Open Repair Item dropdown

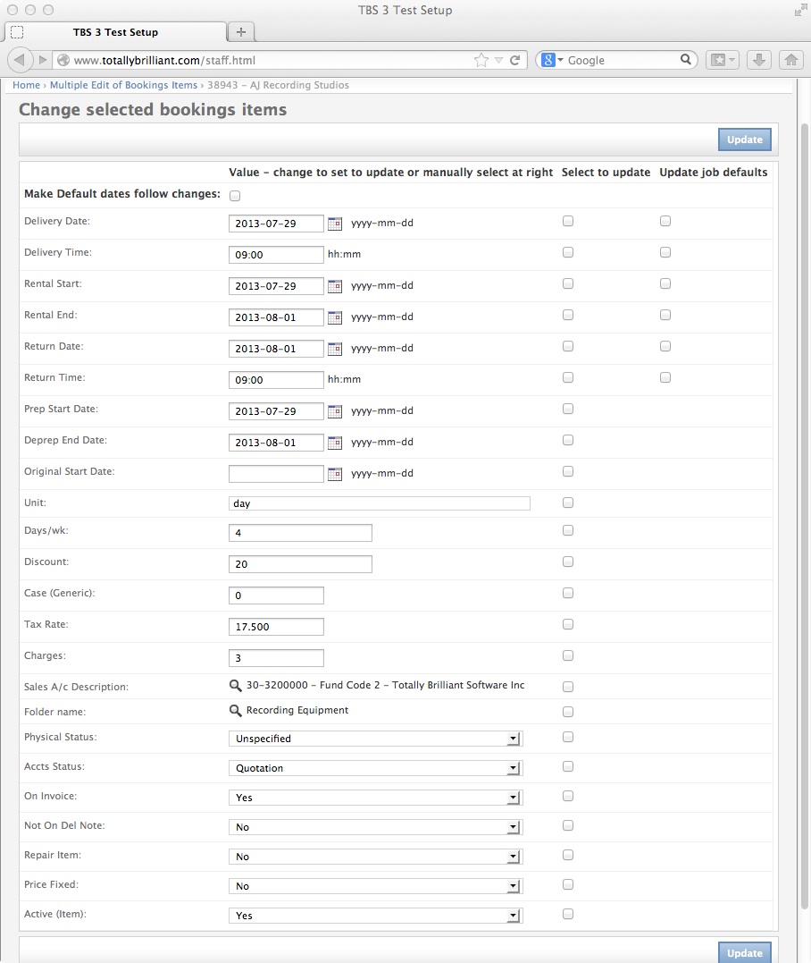[375, 857]
